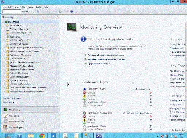This screenshot has height=138, width=187.
Task: Click the blue Help question mark icon
Action: click(72, 12)
